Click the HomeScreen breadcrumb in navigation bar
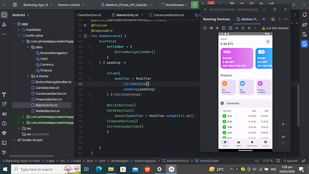Viewport: 309px width, 174px height. [x=207, y=161]
